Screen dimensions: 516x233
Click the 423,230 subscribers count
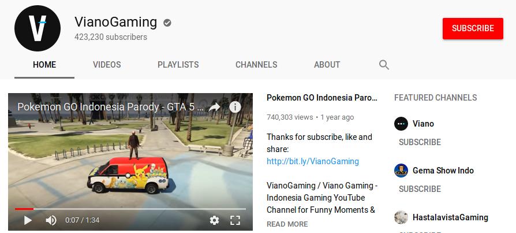click(111, 37)
